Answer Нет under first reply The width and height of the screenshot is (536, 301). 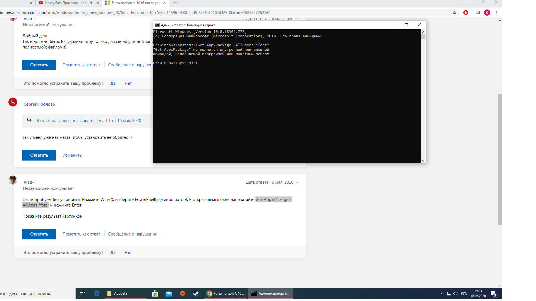click(x=128, y=83)
